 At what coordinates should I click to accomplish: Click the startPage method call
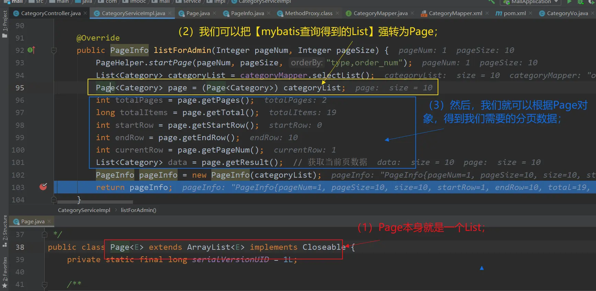tap(170, 63)
